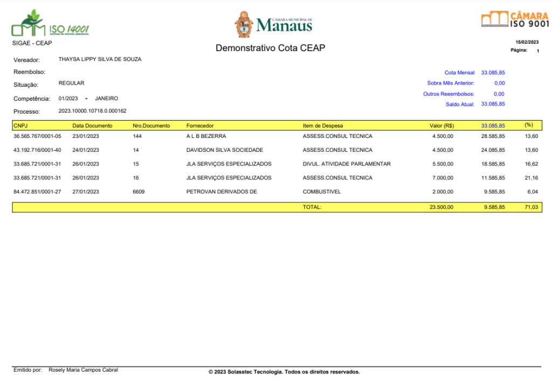Click the Item de Despesa column header
The width and height of the screenshot is (552, 390).
(322, 126)
